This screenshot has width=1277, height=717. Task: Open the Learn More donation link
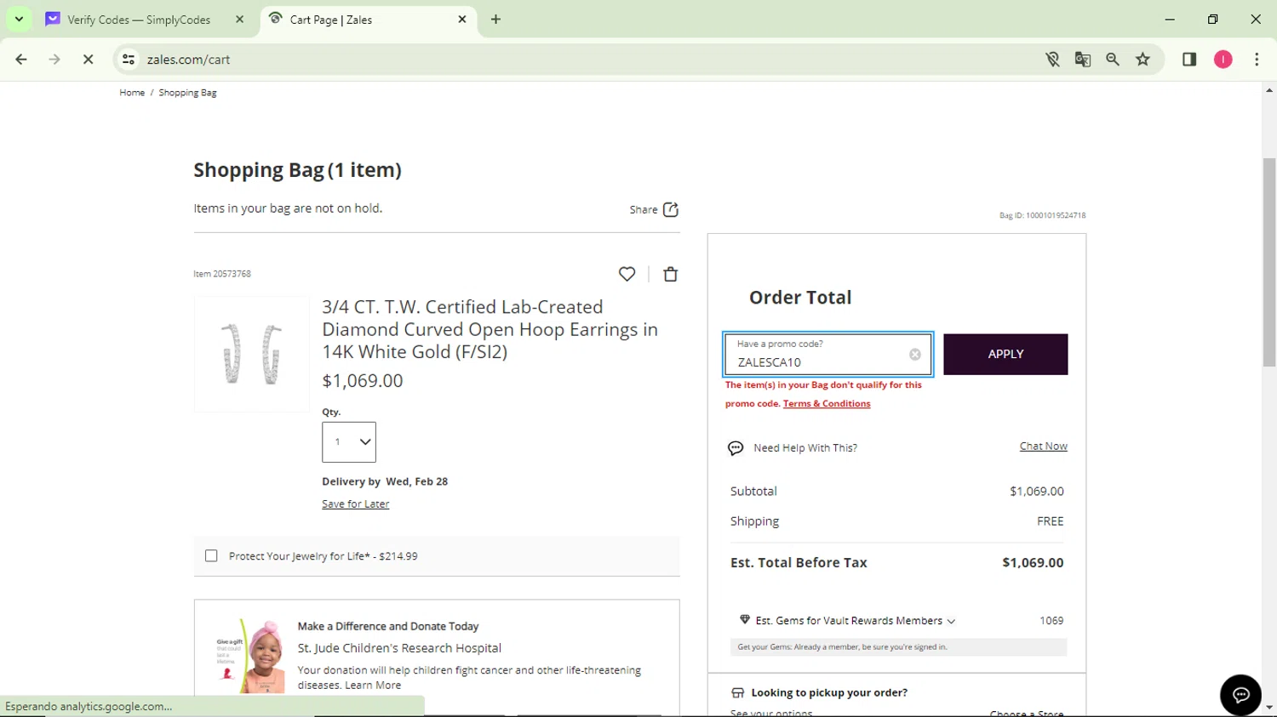tap(373, 685)
